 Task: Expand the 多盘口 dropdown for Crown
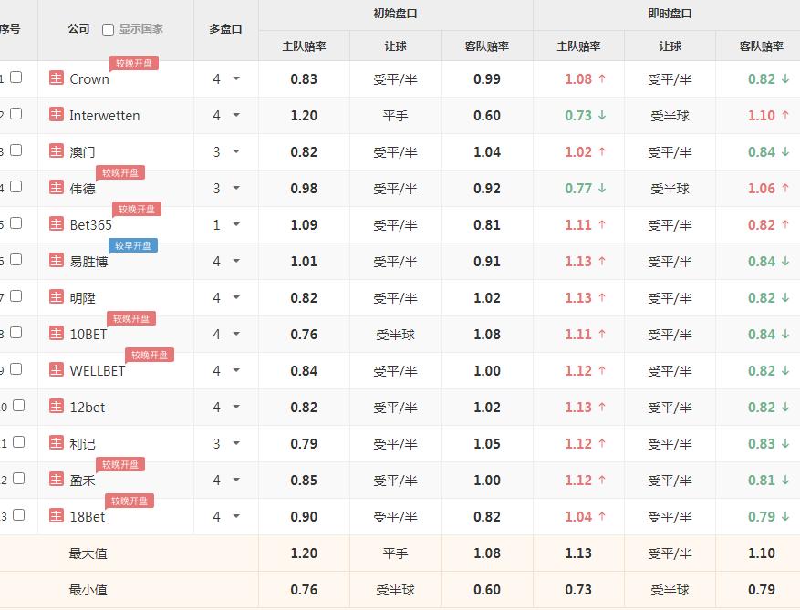click(236, 78)
